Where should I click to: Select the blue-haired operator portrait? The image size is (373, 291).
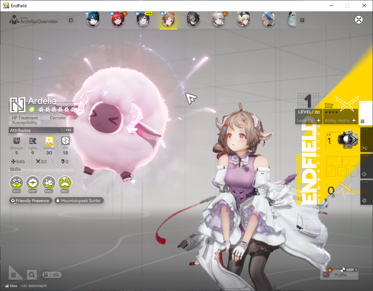tap(93, 19)
